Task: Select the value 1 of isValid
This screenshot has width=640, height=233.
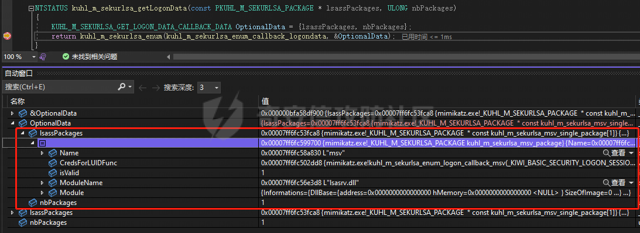Action: pos(263,173)
